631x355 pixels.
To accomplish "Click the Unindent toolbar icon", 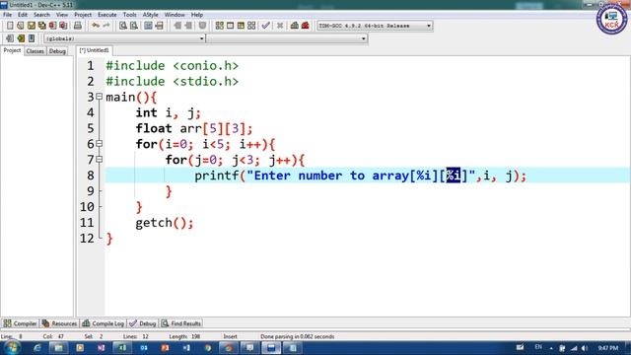I will click(188, 26).
